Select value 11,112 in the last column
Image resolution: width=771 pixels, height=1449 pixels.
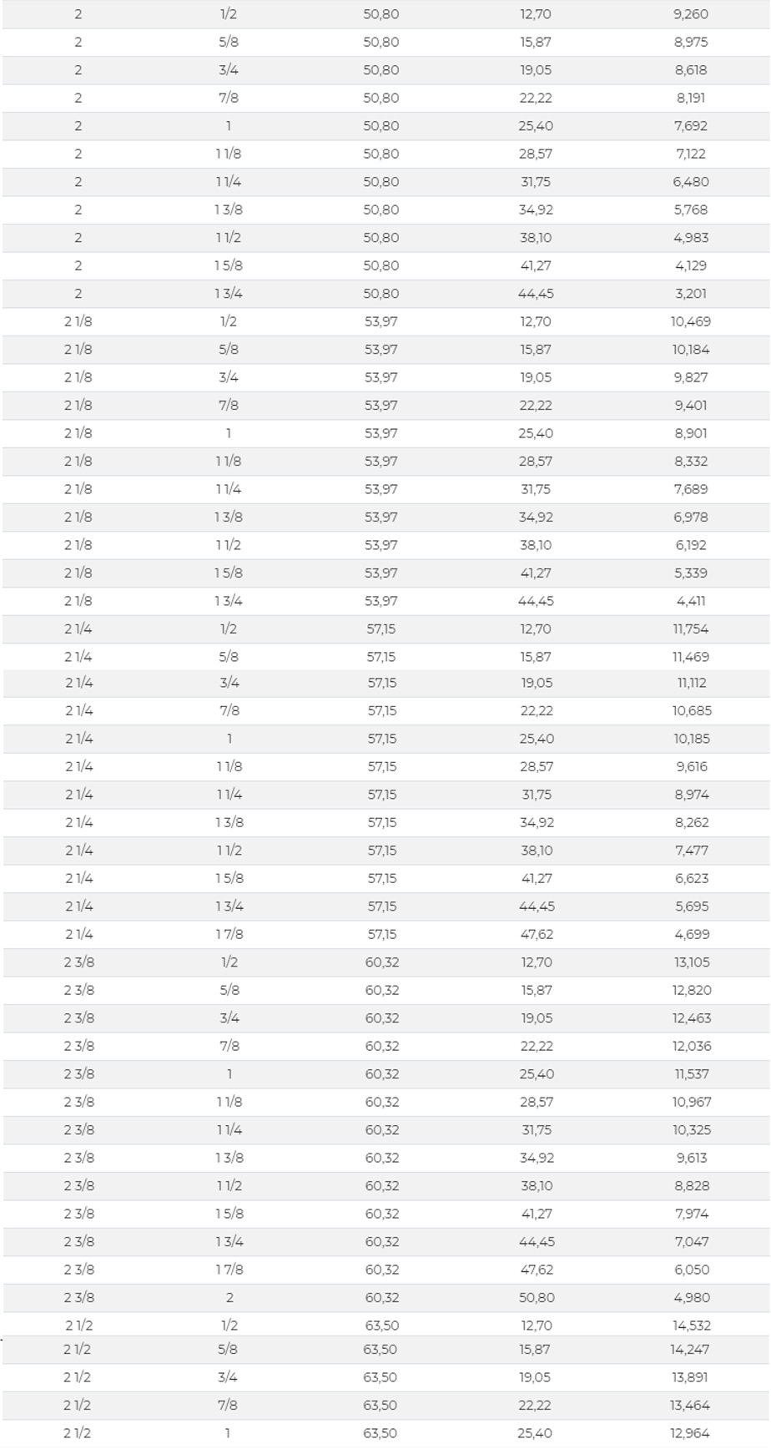pyautogui.click(x=692, y=683)
